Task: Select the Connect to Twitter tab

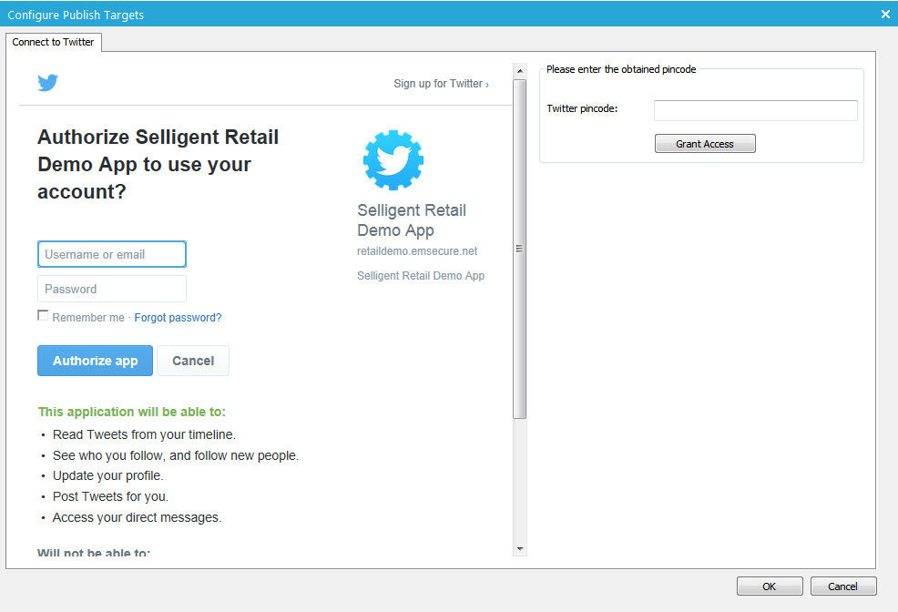Action: tap(54, 42)
